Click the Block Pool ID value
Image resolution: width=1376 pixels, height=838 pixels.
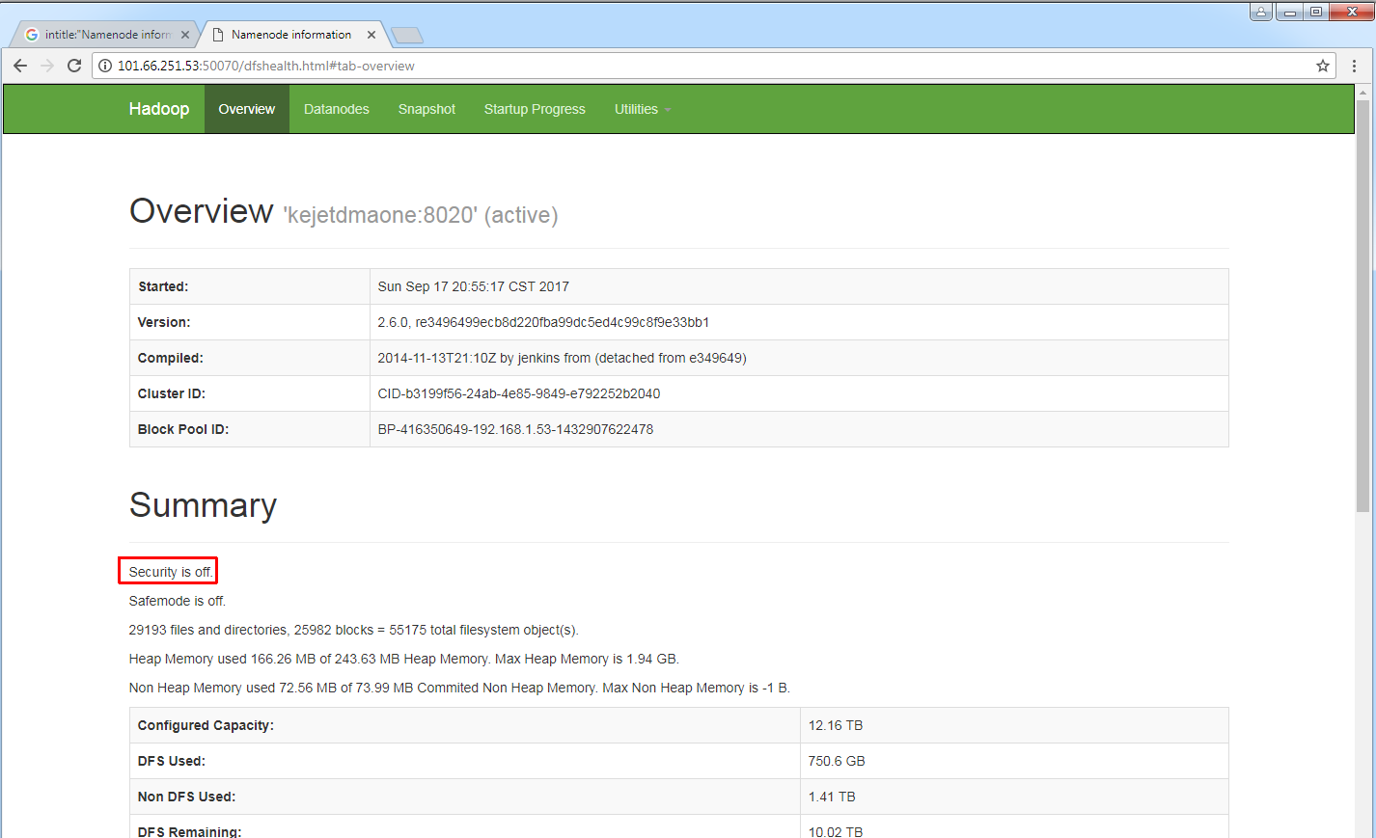coord(515,429)
